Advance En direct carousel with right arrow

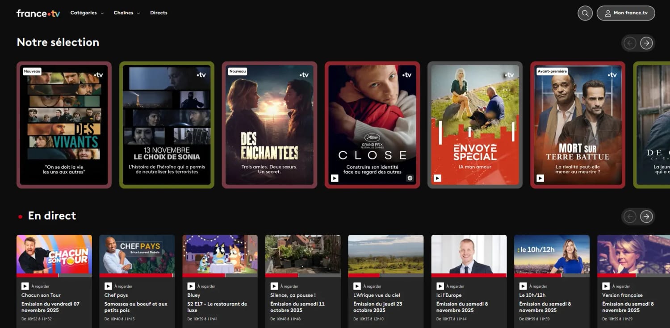pyautogui.click(x=646, y=216)
